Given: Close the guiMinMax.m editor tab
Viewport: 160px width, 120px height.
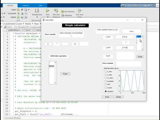Looking at the screenshot, I should pos(23,30).
